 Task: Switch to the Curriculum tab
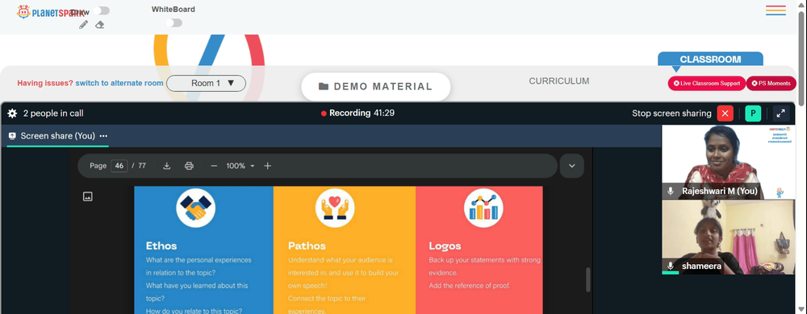(559, 81)
